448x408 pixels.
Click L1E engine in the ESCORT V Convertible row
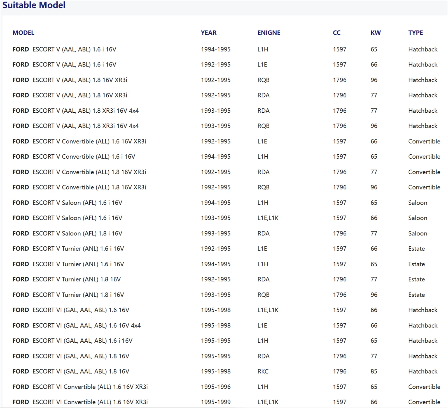coord(262,141)
